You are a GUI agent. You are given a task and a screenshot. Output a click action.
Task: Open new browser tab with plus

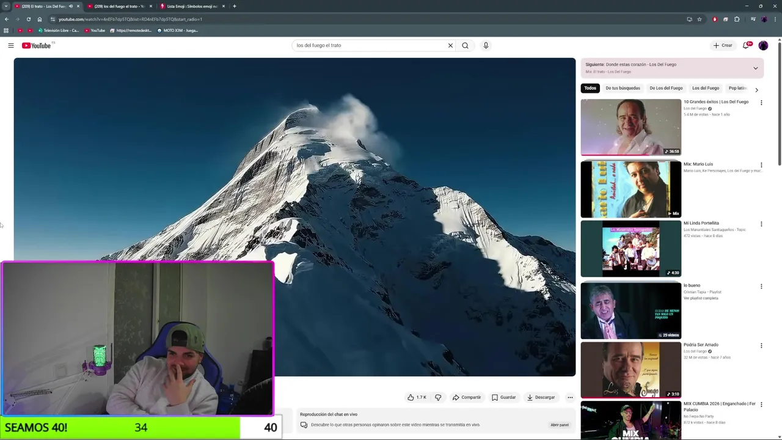(234, 6)
